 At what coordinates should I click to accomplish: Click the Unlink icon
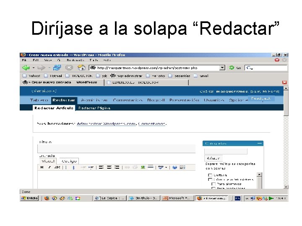coord(135,167)
